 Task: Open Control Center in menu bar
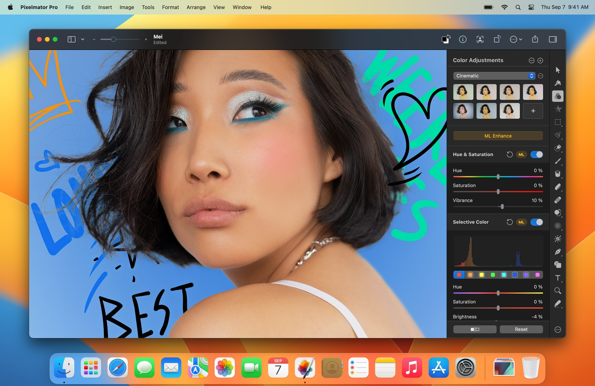[531, 7]
